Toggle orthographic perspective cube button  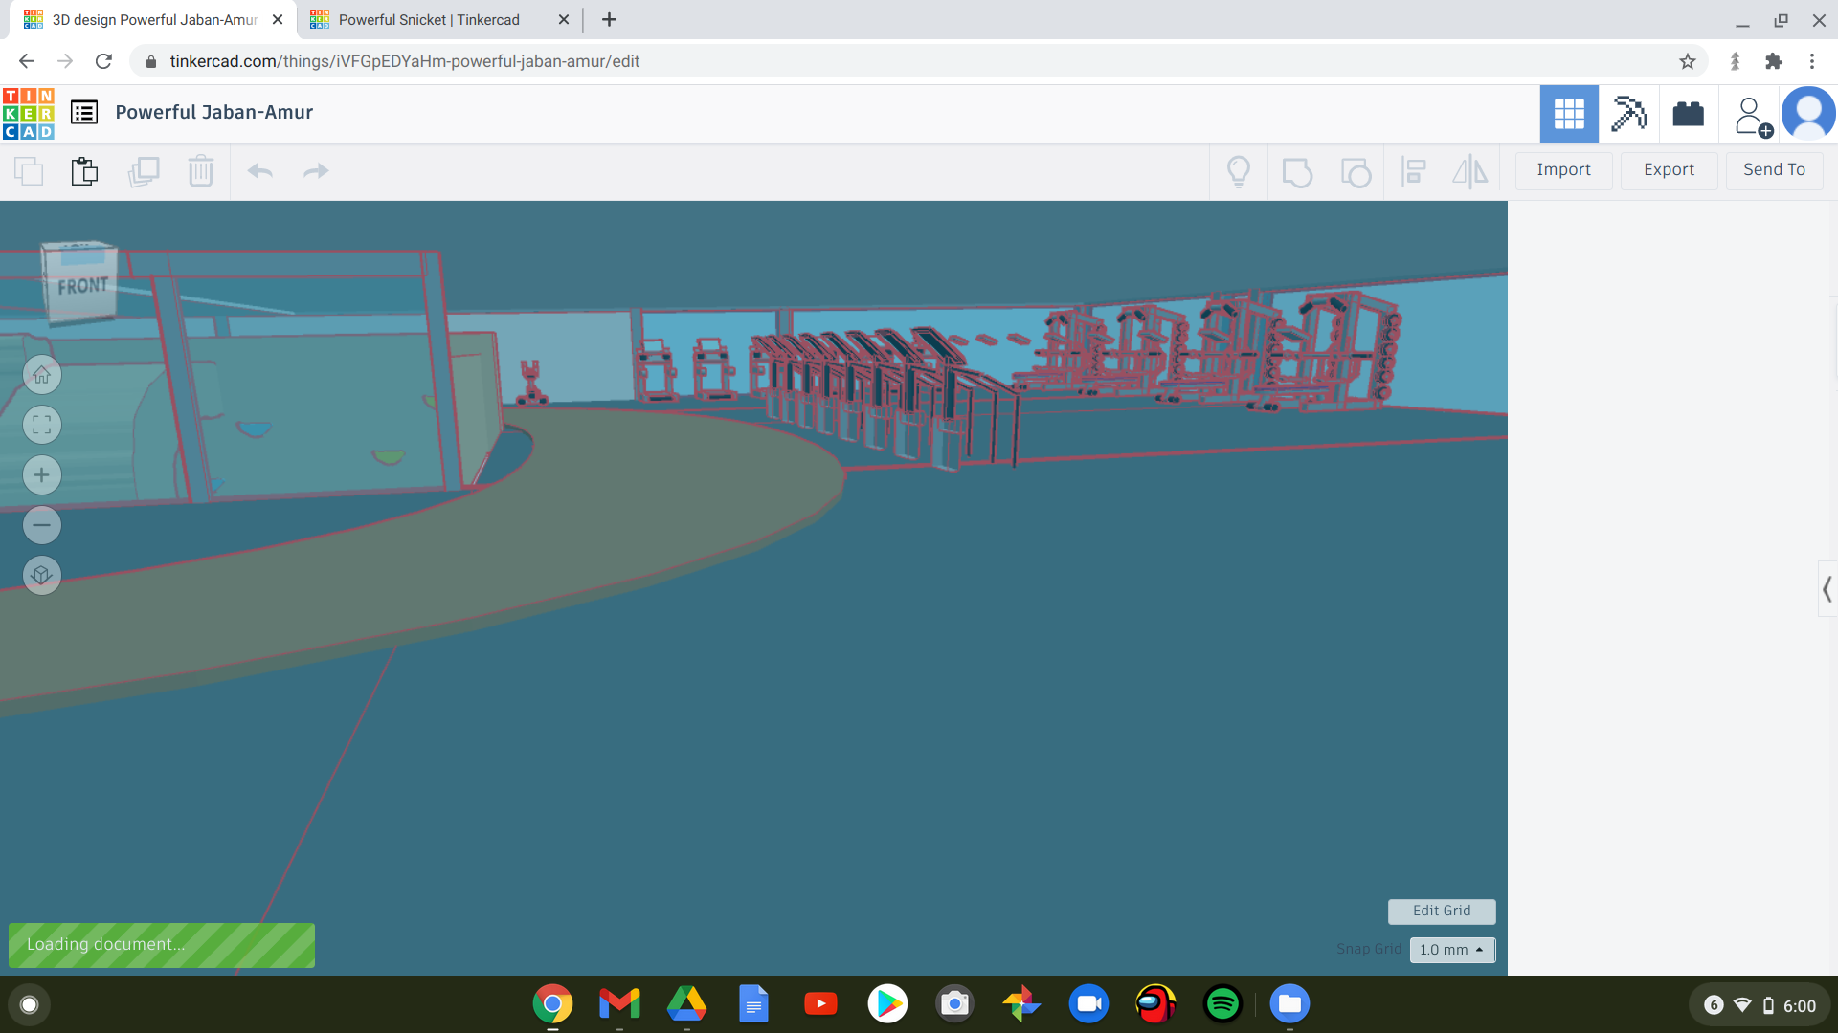[42, 575]
